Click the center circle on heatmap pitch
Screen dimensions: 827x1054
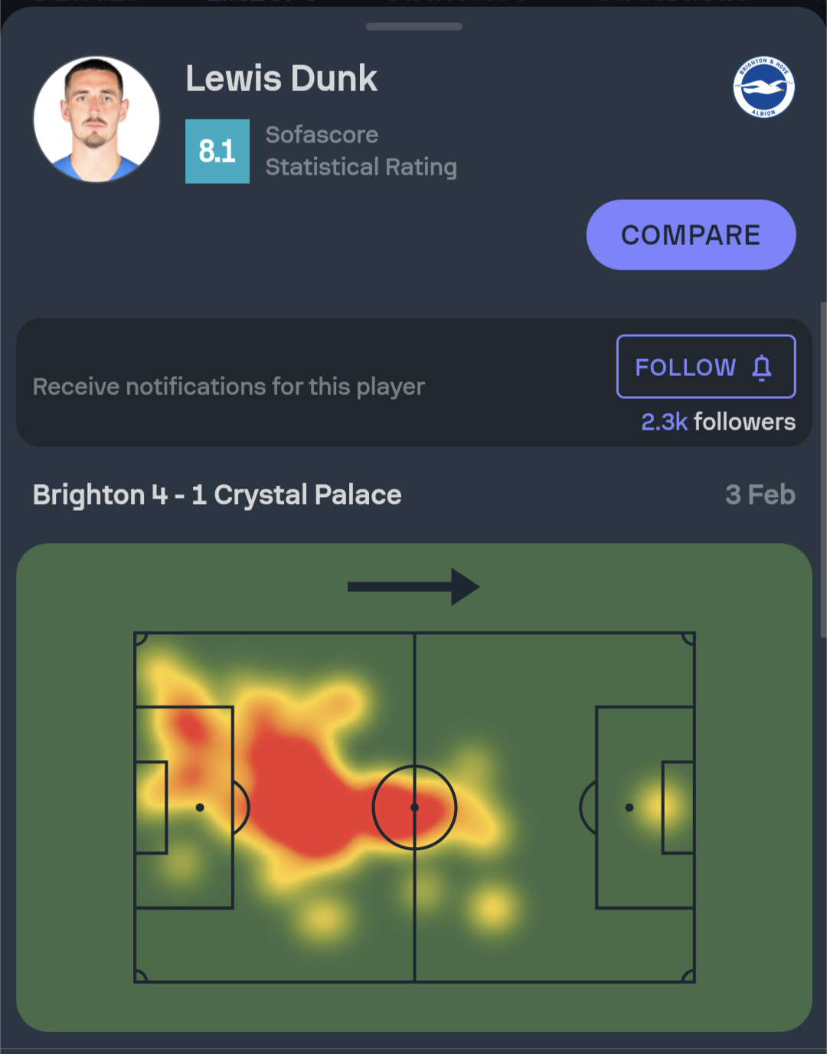[x=414, y=807]
